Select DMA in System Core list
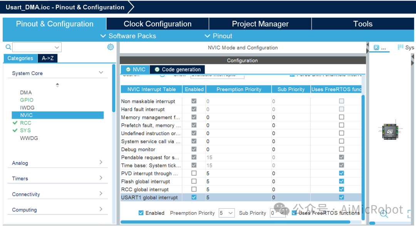Screen dimensions: 416x226 26,92
